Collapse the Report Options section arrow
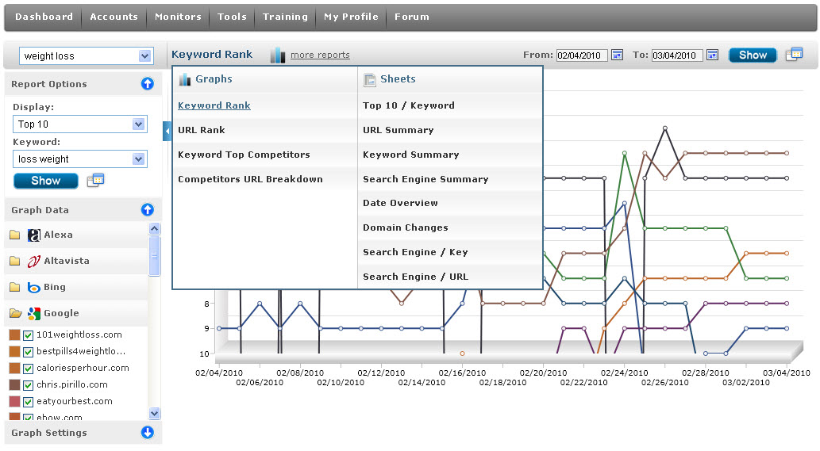 pyautogui.click(x=147, y=84)
